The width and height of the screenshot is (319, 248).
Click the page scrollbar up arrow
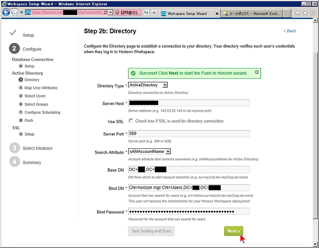click(x=315, y=20)
